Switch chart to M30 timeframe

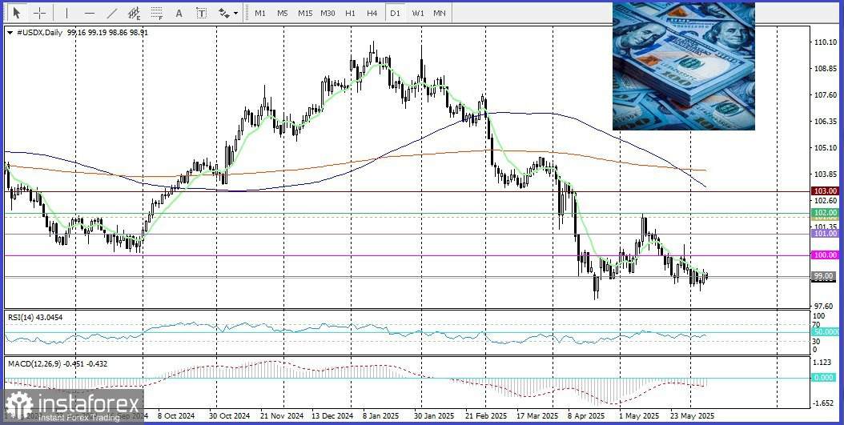point(328,13)
